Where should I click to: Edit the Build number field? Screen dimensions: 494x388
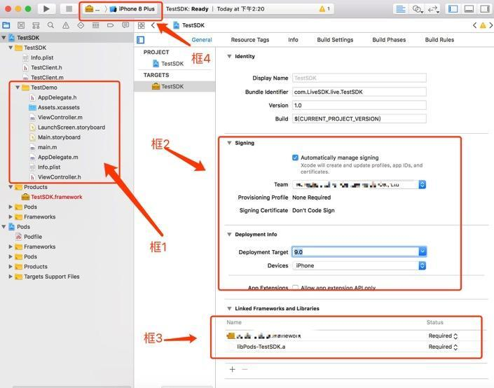[359, 119]
